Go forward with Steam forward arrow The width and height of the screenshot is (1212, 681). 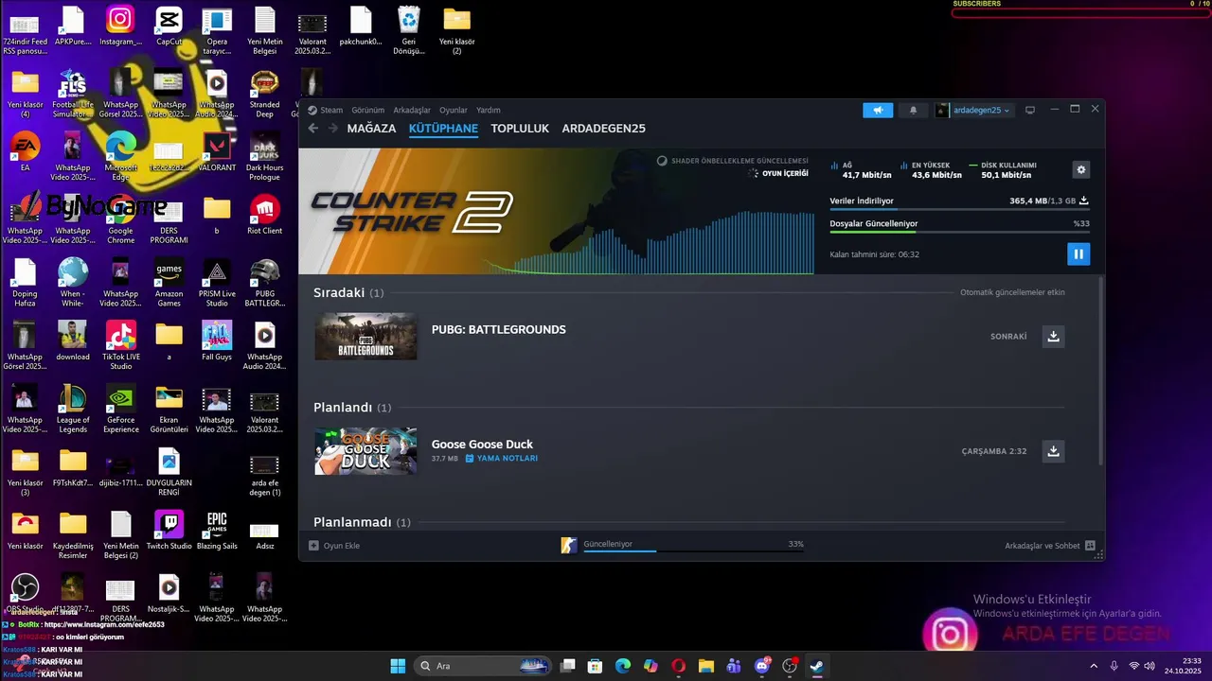click(333, 129)
